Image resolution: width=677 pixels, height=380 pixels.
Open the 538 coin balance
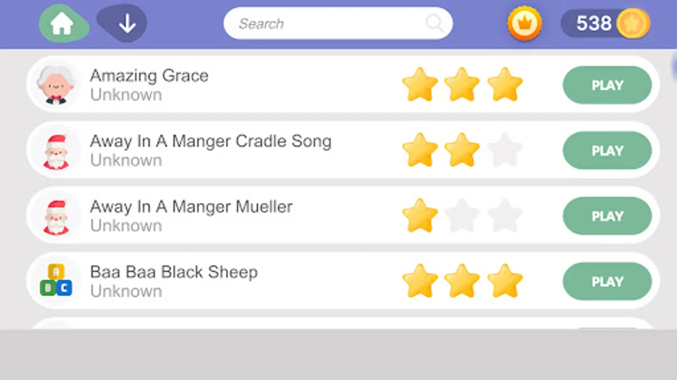tap(594, 23)
